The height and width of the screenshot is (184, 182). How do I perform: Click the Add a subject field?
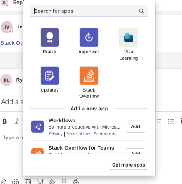pyautogui.click(x=12, y=102)
